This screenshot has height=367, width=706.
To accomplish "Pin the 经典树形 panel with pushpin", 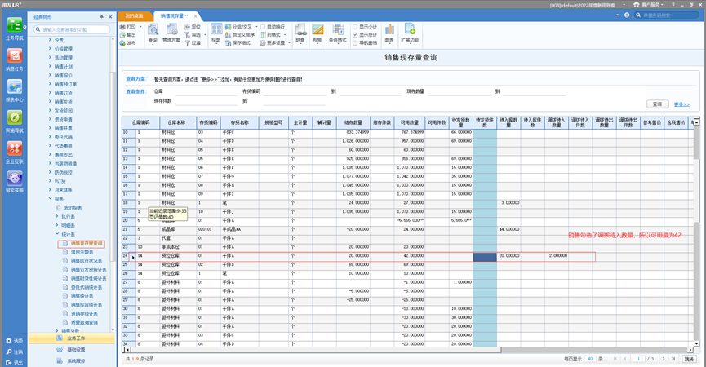I will tap(102, 16).
